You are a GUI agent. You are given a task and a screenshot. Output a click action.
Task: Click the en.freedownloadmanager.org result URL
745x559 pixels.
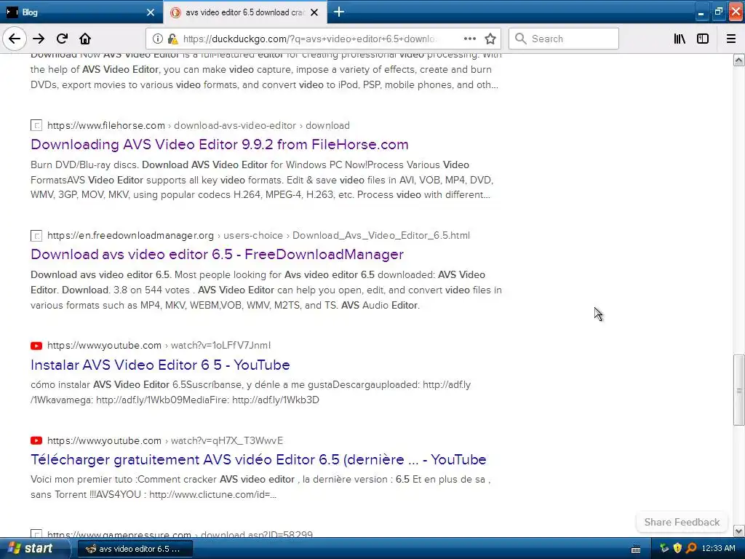coord(258,235)
